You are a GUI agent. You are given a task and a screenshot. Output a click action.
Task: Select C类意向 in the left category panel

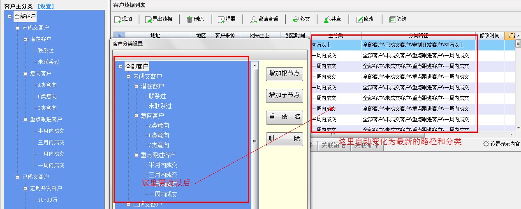(47, 108)
